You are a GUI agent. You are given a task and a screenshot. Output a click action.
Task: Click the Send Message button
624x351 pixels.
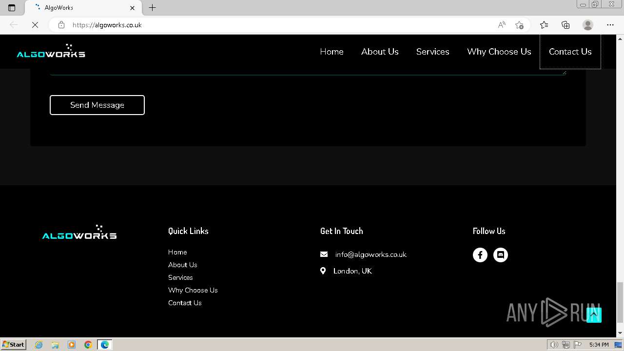click(97, 105)
